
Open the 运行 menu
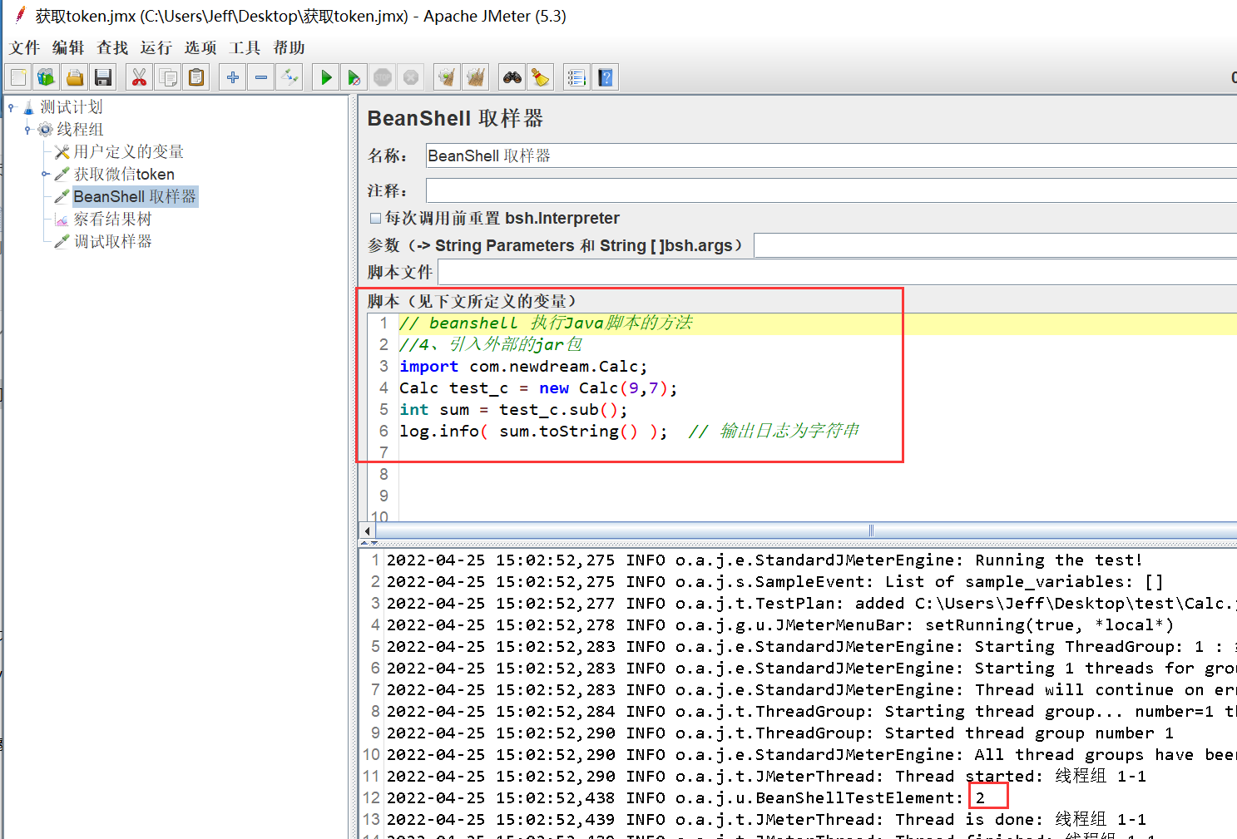pos(156,47)
